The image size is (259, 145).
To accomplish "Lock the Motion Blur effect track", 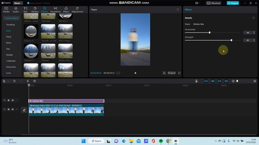I will point(8,100).
